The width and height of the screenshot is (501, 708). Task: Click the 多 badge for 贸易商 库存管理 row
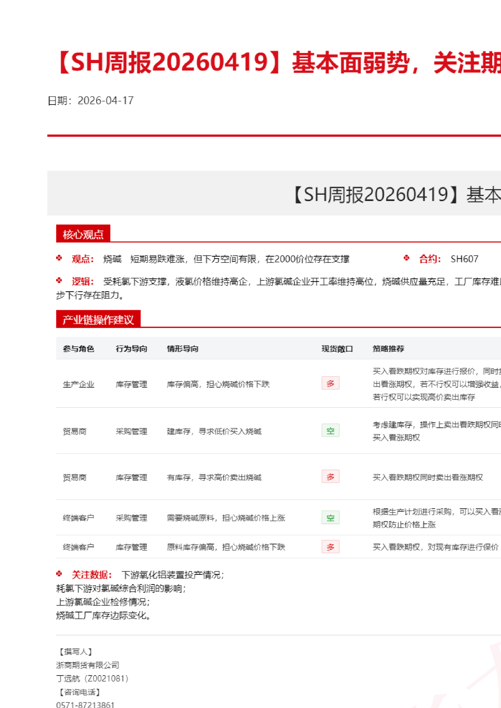pyautogui.click(x=330, y=477)
